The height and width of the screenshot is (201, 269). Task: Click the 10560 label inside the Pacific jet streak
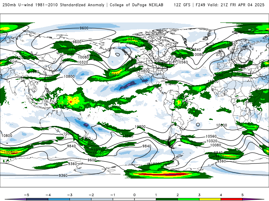coord(114,74)
